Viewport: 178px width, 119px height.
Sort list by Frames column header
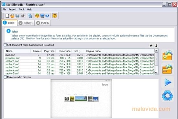pyautogui.click(x=36, y=51)
